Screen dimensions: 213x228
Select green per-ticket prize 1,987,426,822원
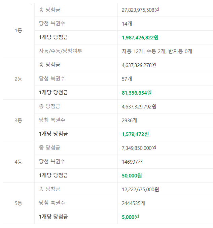click(x=140, y=37)
